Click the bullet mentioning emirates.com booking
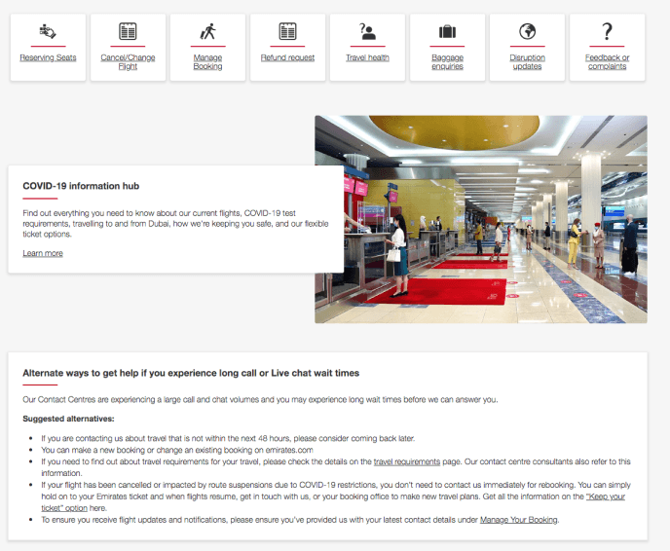 point(177,450)
